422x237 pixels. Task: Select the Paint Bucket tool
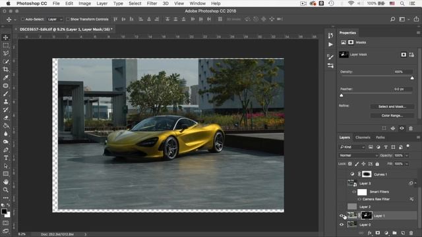6,126
